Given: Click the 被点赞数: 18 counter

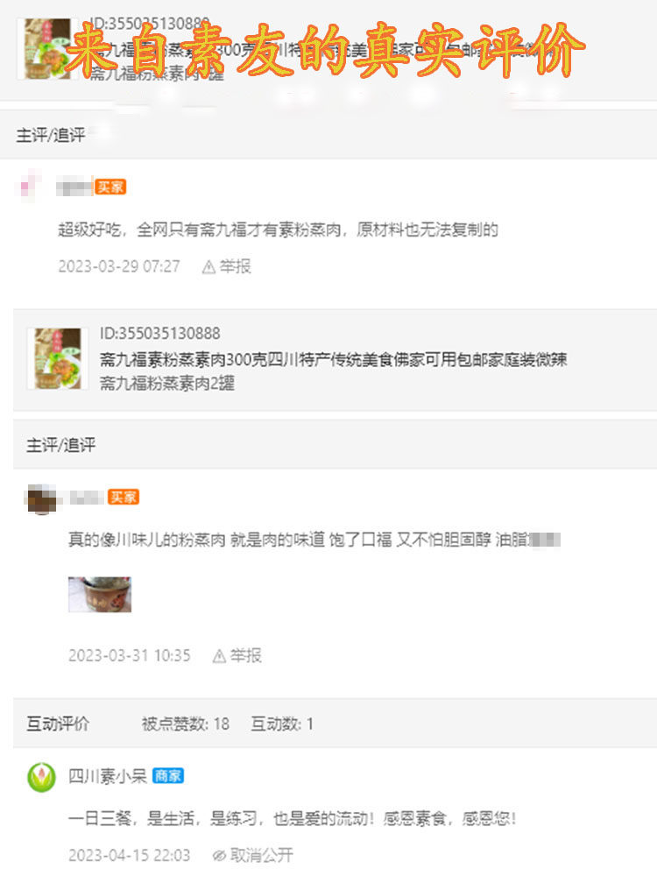Looking at the screenshot, I should pos(186,724).
